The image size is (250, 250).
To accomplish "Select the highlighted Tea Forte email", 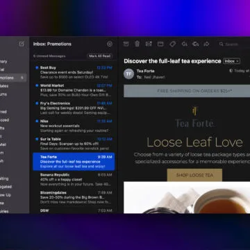I will coord(74,161).
